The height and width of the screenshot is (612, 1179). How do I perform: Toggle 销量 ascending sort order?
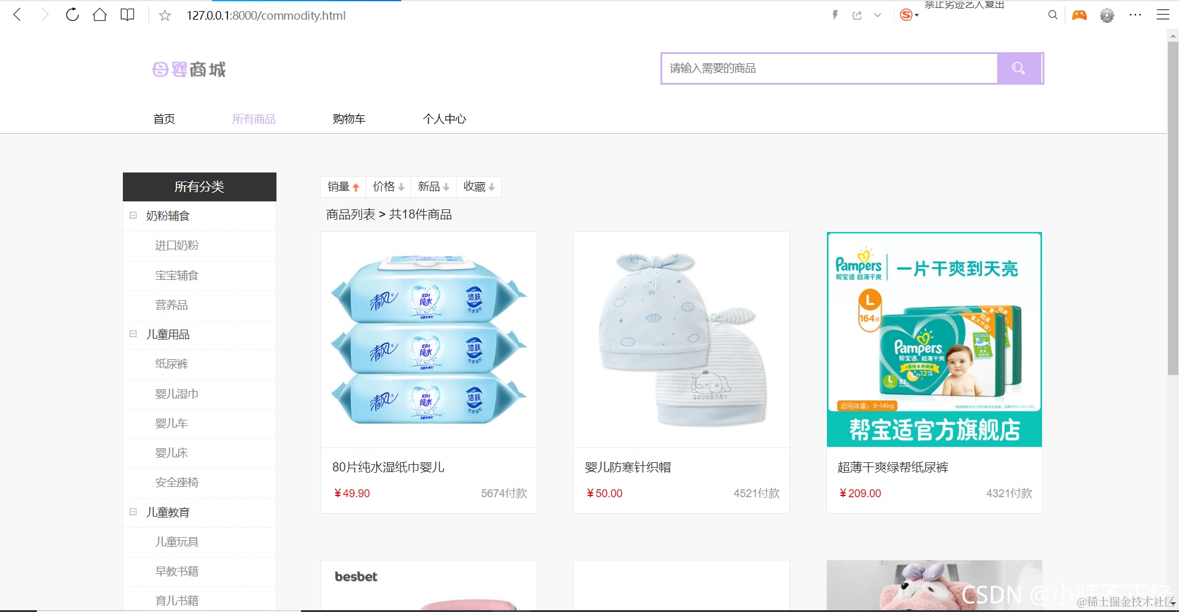(x=343, y=187)
